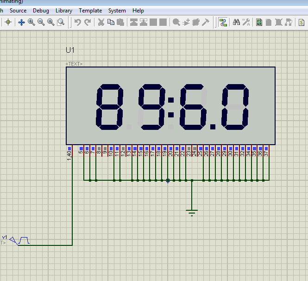The width and height of the screenshot is (308, 281).
Task: Open the Packaging Tool chip icon
Action: pyautogui.click(x=196, y=22)
